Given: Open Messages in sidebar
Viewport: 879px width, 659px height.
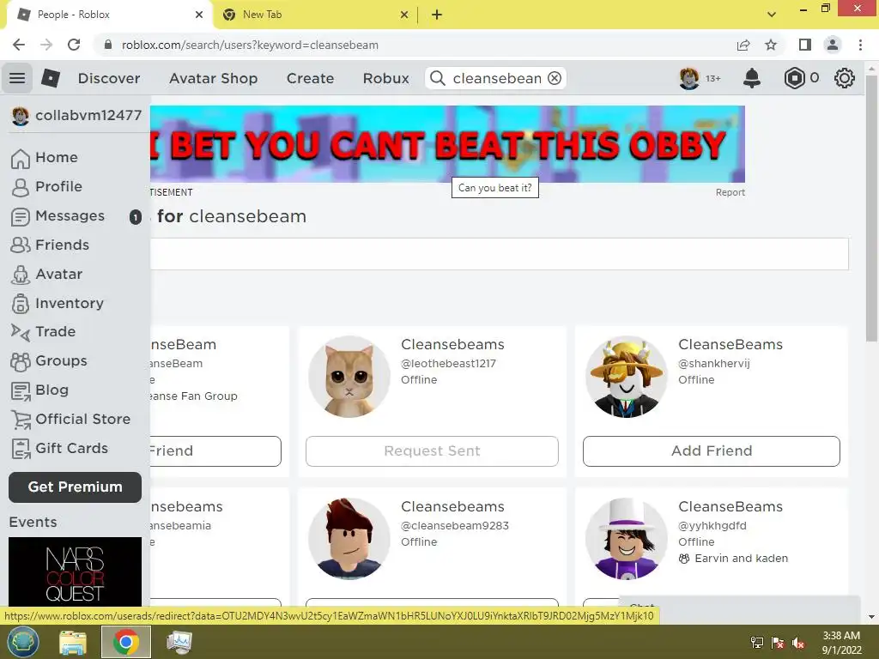Looking at the screenshot, I should click(76, 216).
